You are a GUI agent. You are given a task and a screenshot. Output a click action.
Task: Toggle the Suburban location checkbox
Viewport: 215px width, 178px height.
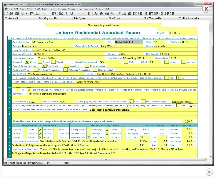pyautogui.click(x=41, y=129)
